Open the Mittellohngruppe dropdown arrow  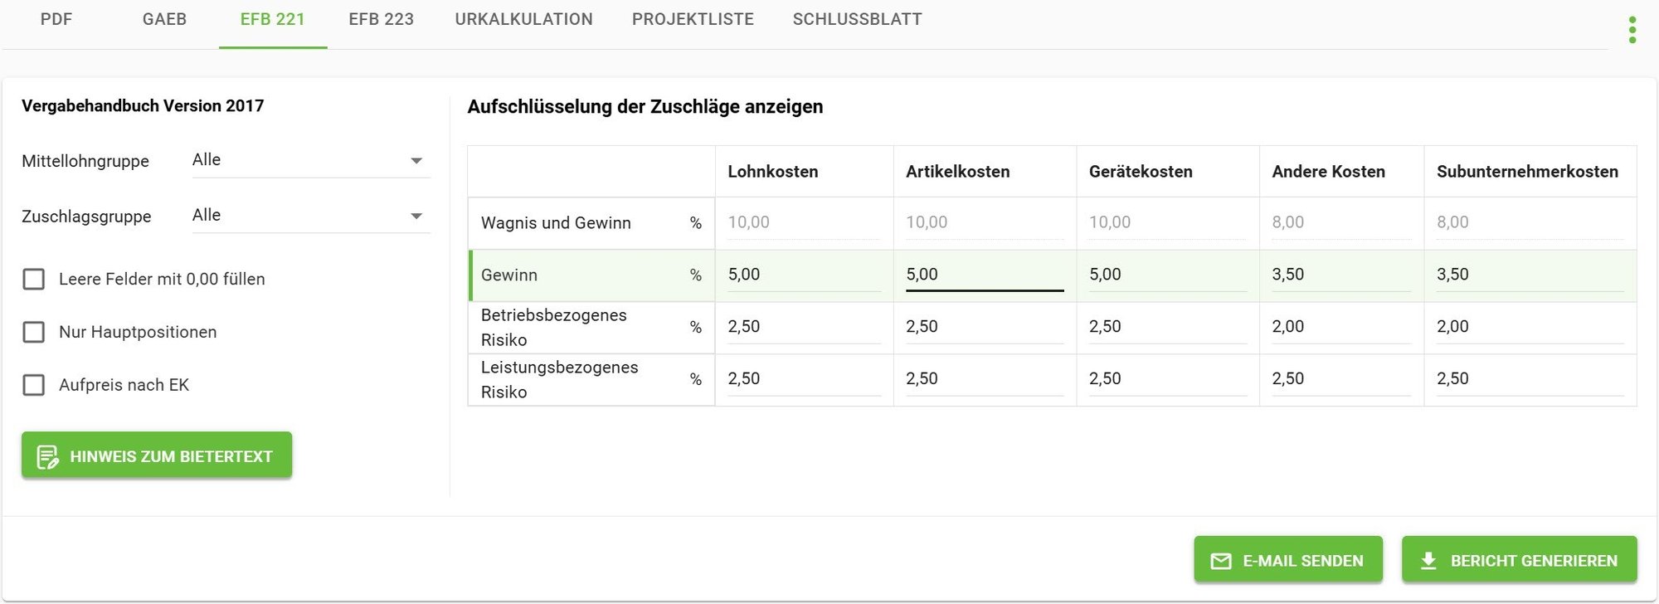coord(416,160)
